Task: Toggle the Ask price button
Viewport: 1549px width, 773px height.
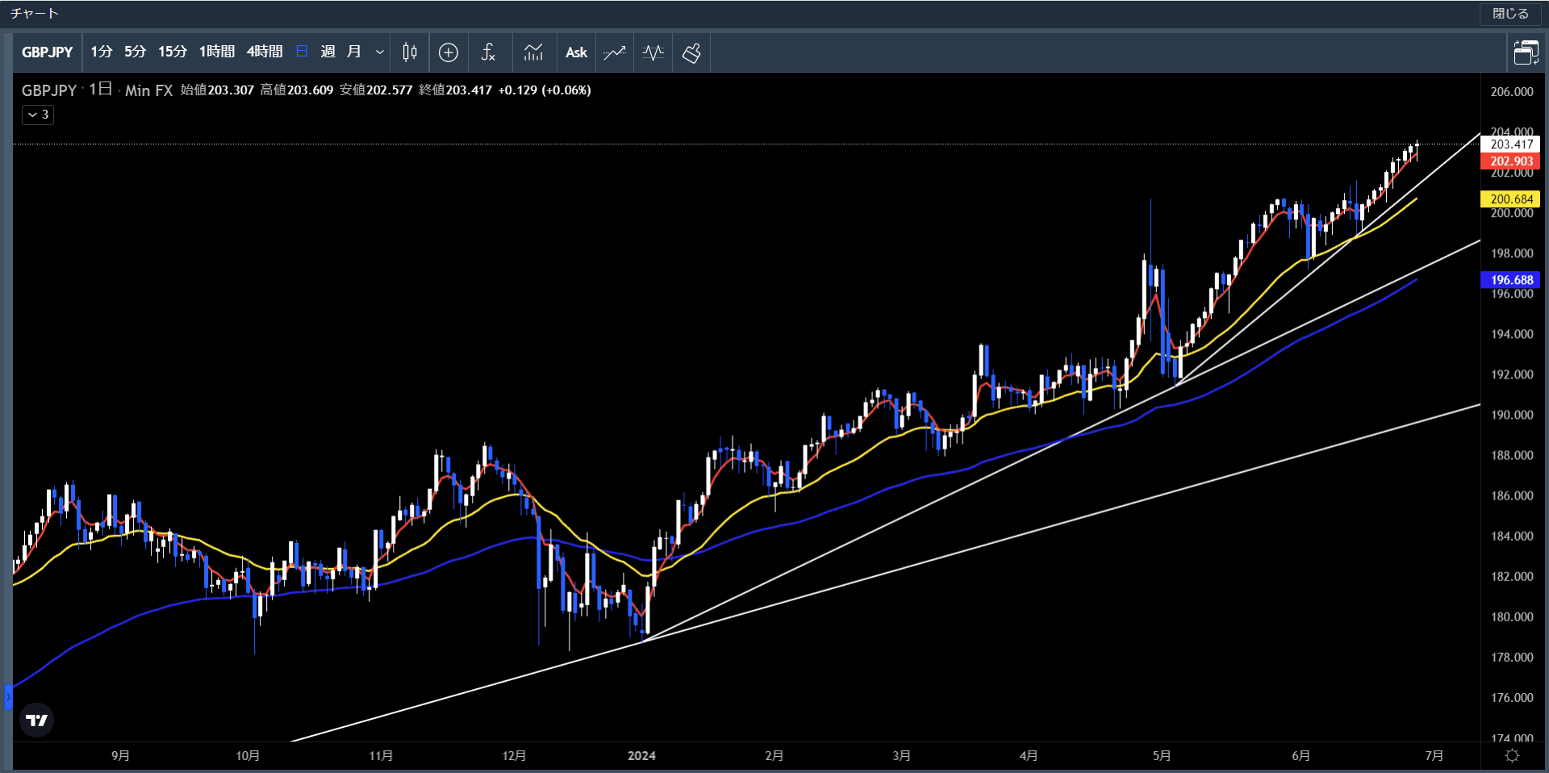Action: (576, 52)
